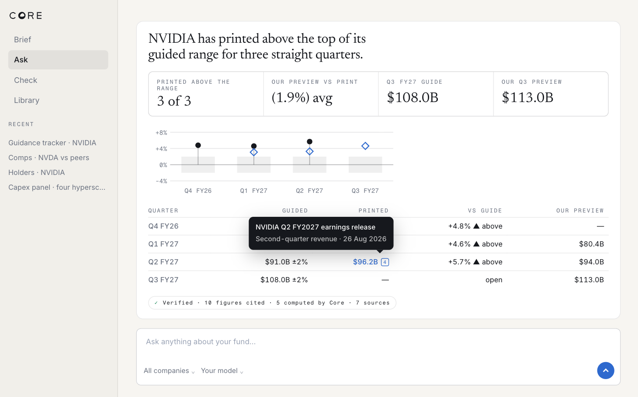Select Ask in sidebar
The height and width of the screenshot is (397, 638).
click(58, 60)
